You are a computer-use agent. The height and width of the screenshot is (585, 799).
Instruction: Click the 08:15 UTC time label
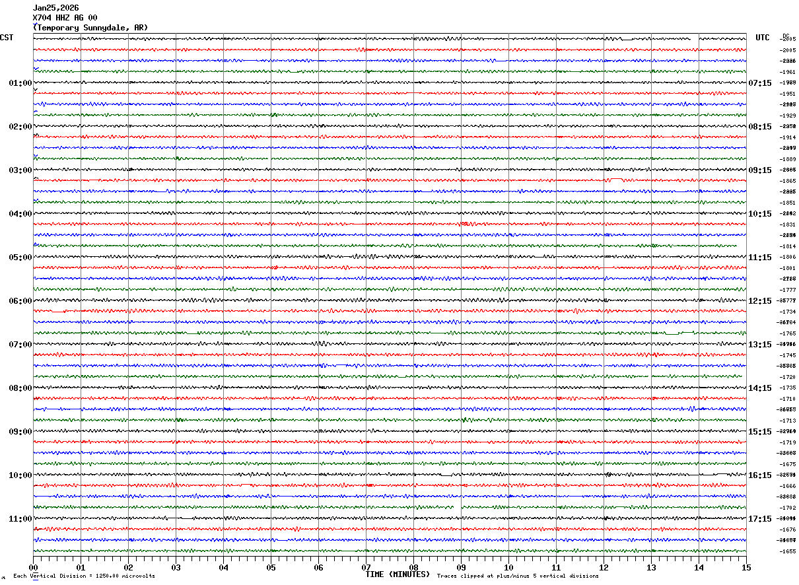pyautogui.click(x=759, y=127)
